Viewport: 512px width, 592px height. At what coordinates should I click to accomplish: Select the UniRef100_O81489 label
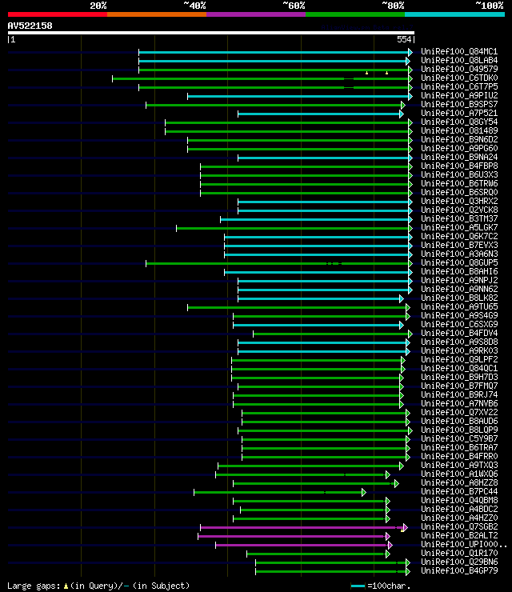pos(459,130)
